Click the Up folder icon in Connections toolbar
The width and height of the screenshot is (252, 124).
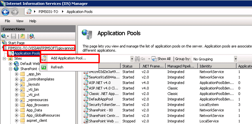click(22, 36)
